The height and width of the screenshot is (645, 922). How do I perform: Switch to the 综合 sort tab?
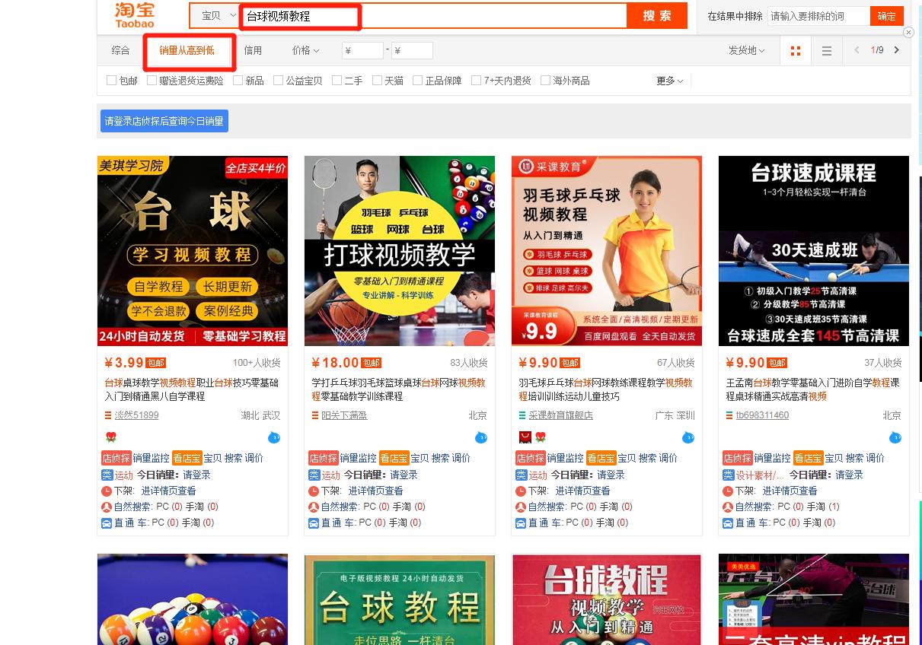tap(120, 50)
